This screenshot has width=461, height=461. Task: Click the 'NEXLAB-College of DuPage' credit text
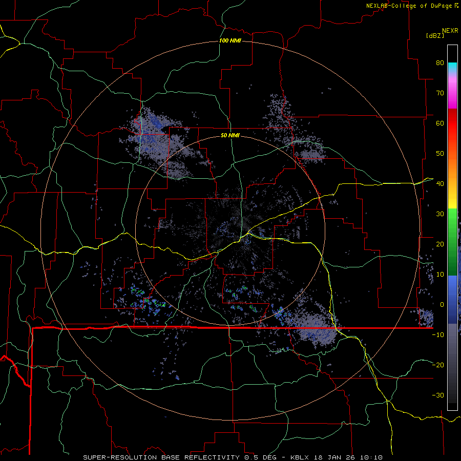(x=409, y=6)
